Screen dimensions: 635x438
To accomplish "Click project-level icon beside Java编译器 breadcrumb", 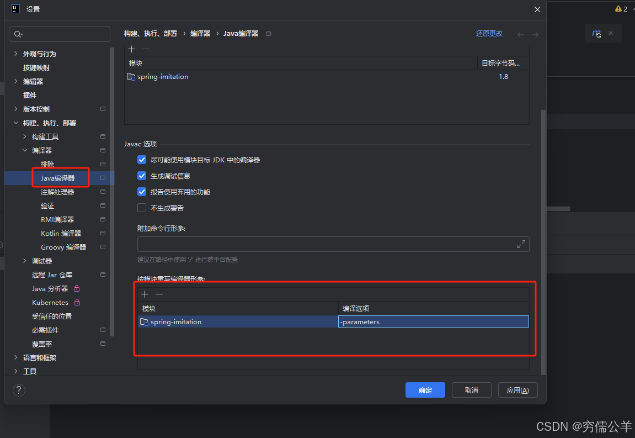I will pyautogui.click(x=268, y=34).
